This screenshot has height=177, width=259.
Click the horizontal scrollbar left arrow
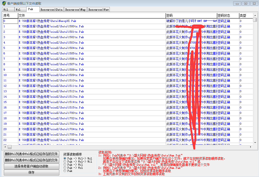(x=4, y=147)
